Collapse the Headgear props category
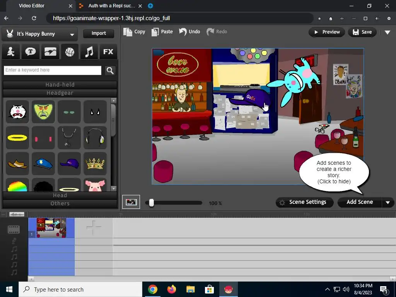The width and height of the screenshot is (396, 297). coord(60,93)
